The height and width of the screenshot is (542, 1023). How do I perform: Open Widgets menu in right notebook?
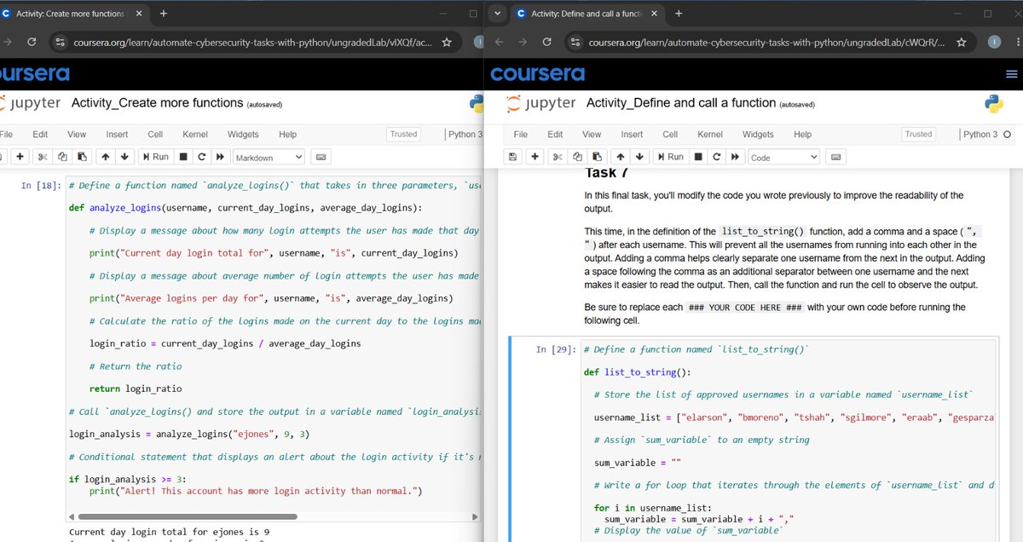click(758, 134)
